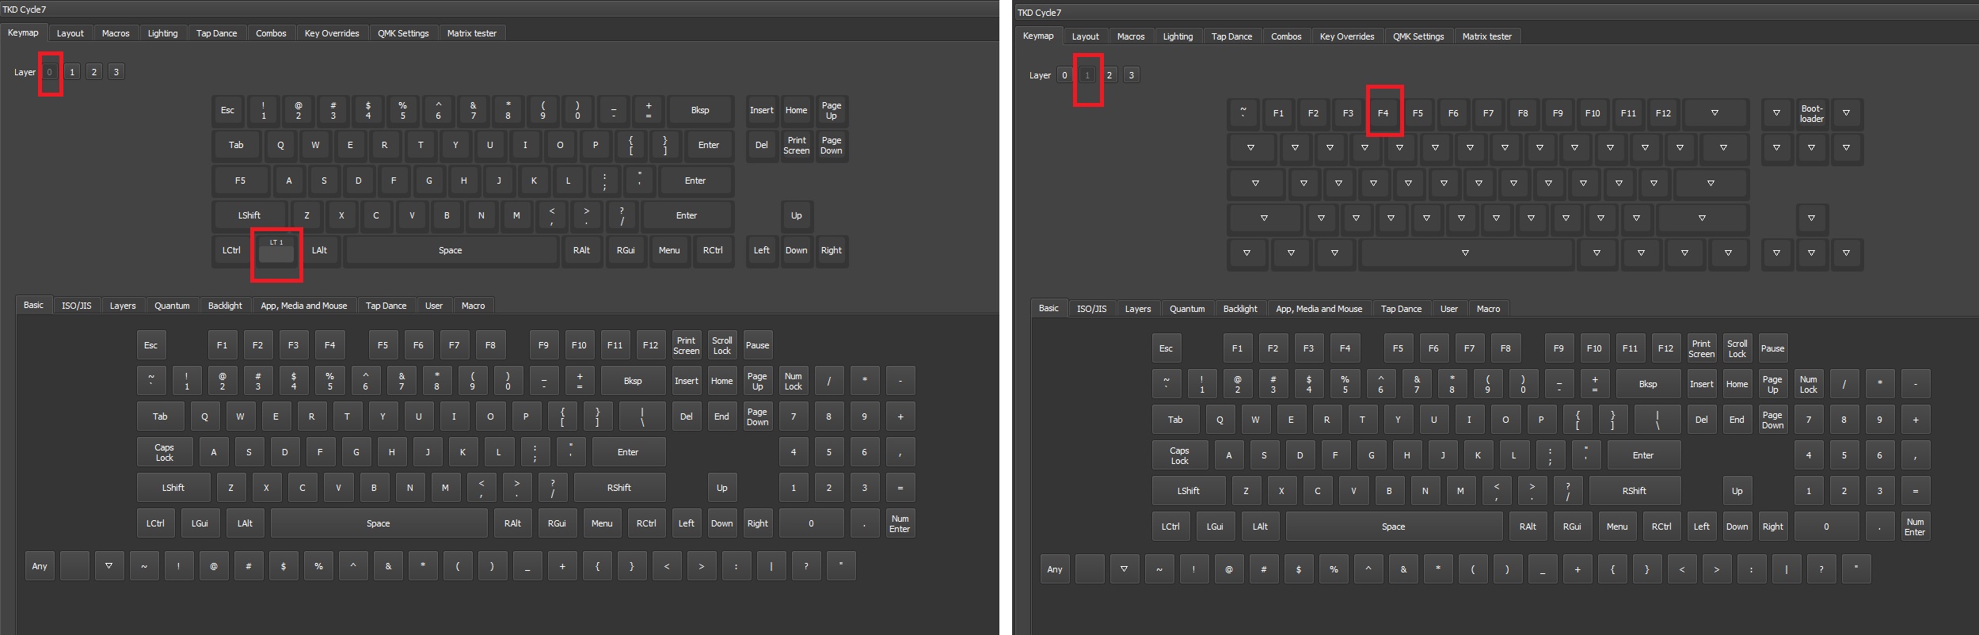Viewport: 1979px width, 635px height.
Task: Choose layer 3 in the left window
Action: click(116, 72)
